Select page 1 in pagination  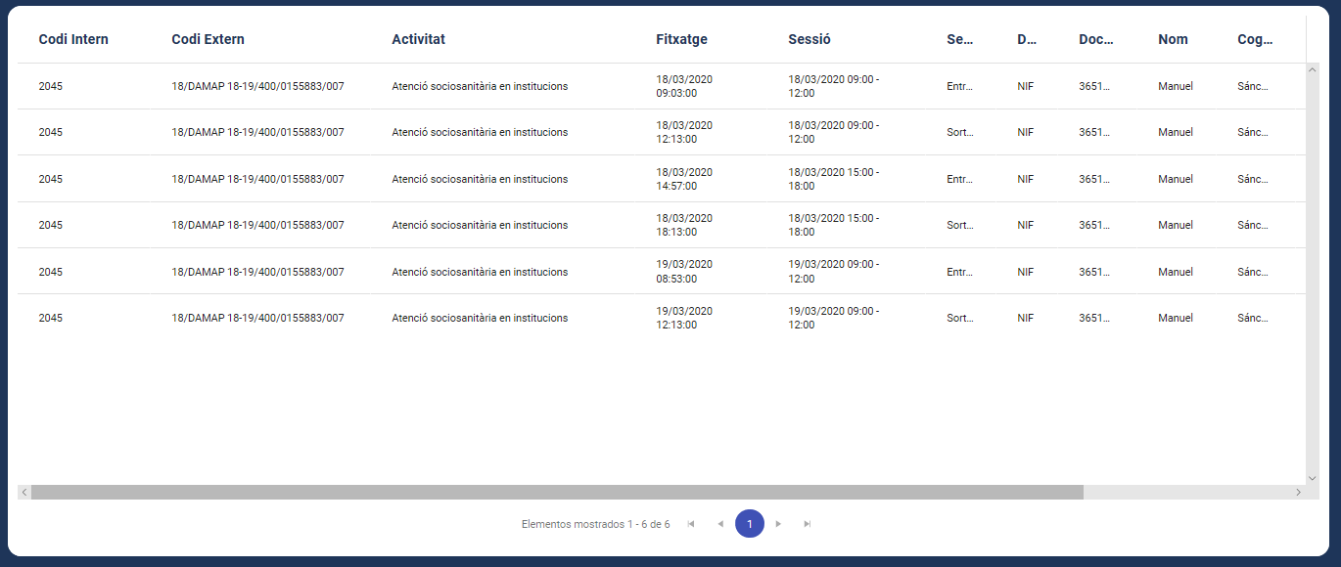[749, 524]
